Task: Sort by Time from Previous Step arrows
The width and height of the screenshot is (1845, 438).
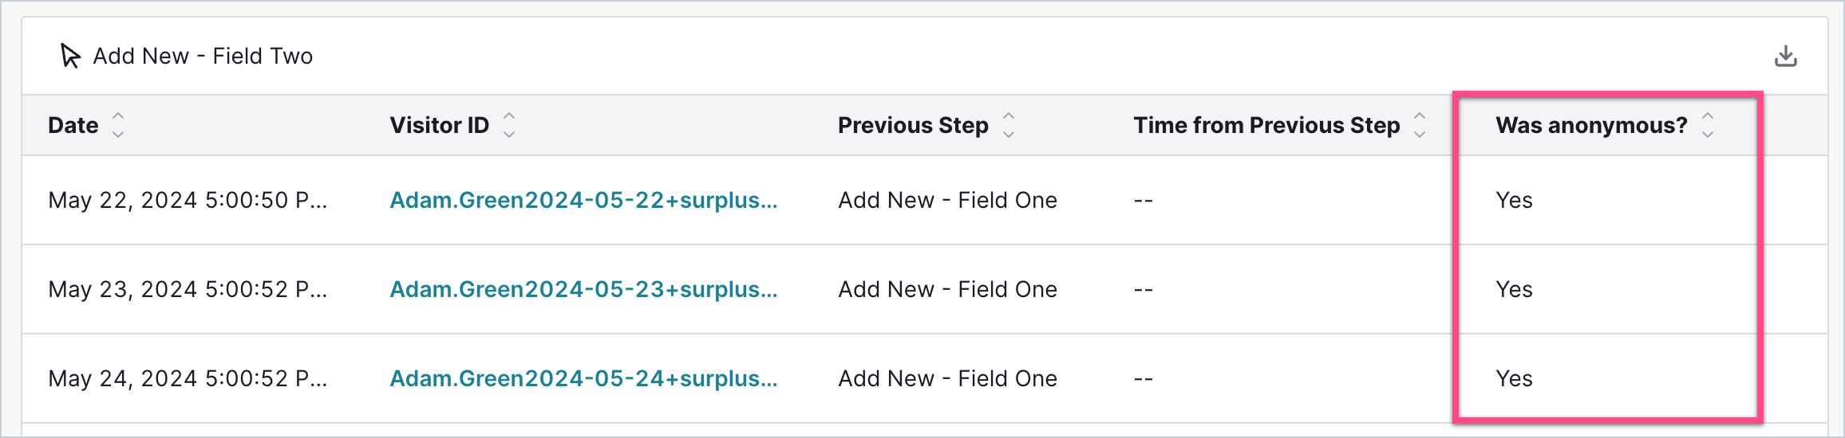Action: 1420,125
